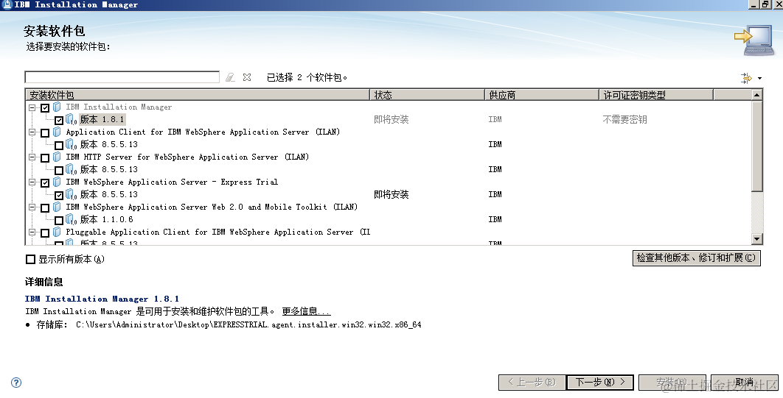This screenshot has width=783, height=398.
Task: Click the package list vertical scrollbar thumb
Action: [x=756, y=146]
